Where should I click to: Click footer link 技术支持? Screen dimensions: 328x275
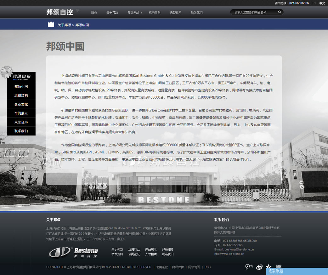[117, 254]
